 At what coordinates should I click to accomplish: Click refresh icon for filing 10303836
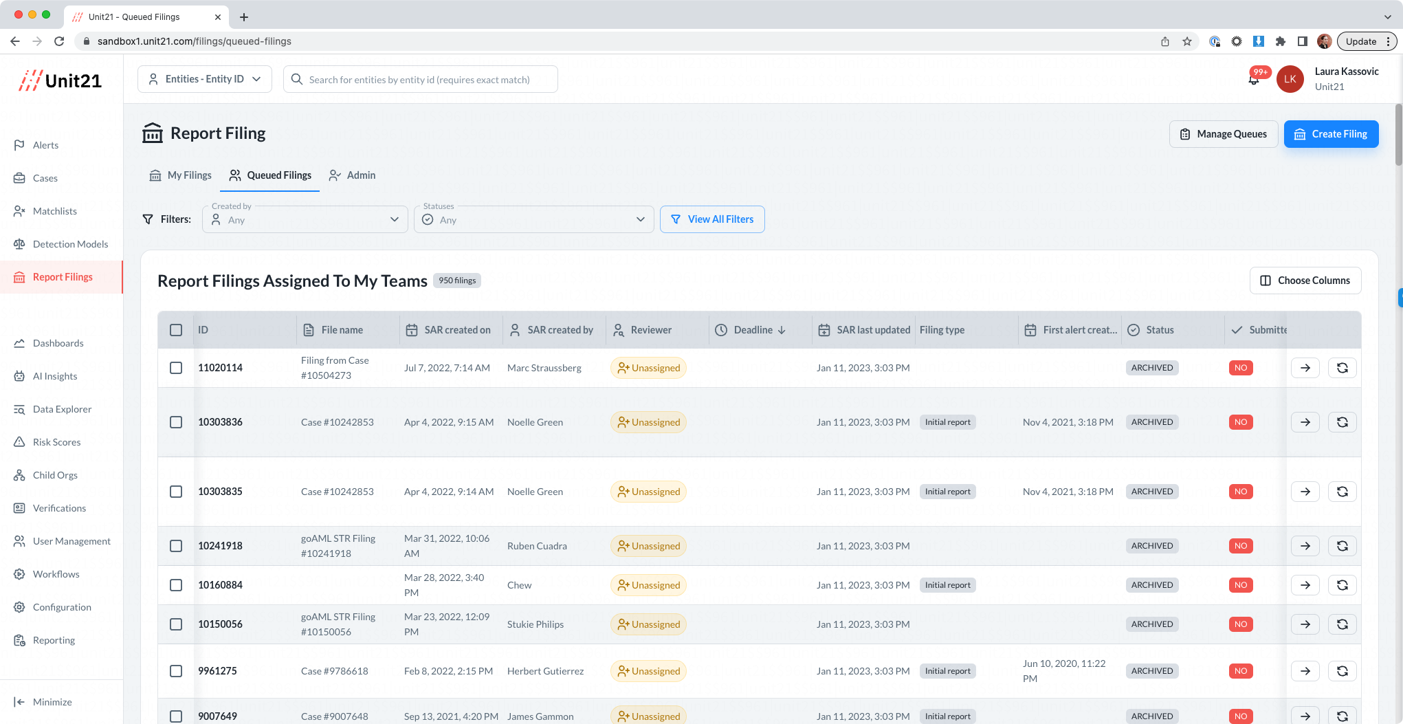pyautogui.click(x=1342, y=422)
